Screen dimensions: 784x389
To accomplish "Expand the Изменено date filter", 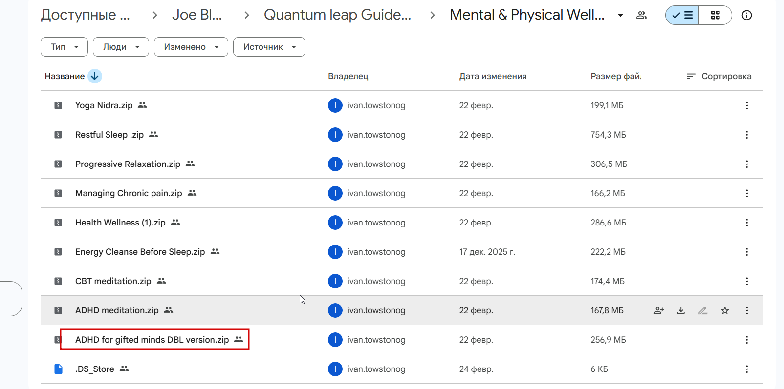I will coord(191,47).
